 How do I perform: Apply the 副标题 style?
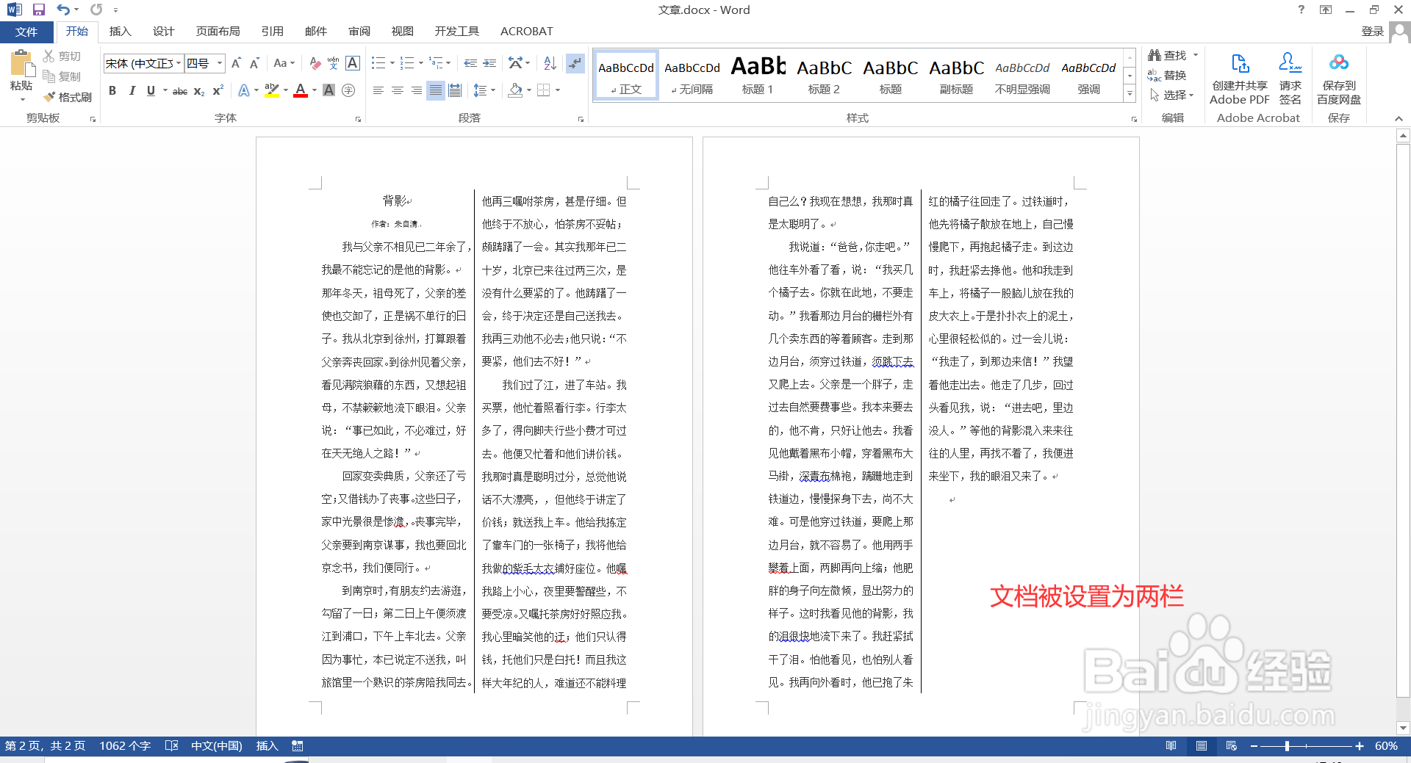956,75
